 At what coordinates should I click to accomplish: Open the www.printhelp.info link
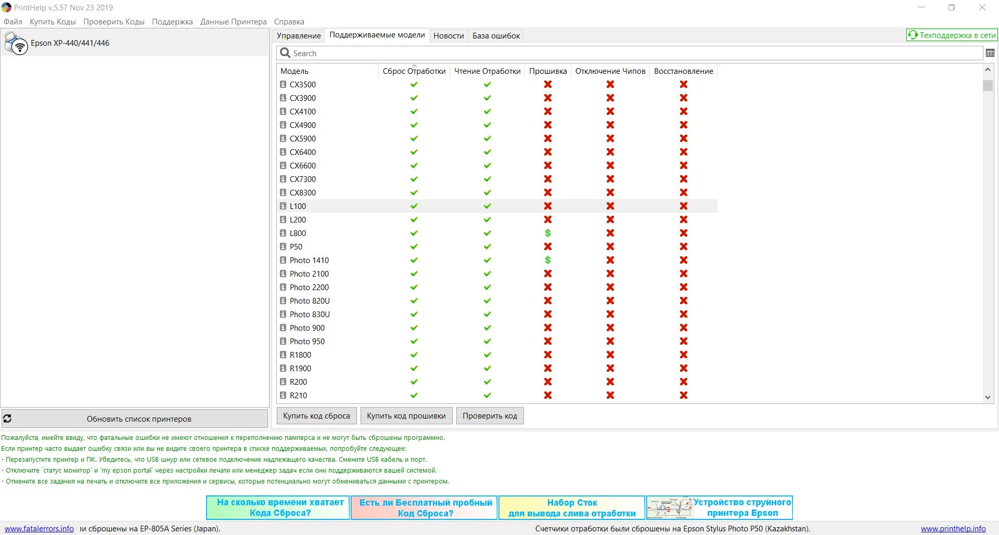coord(953,529)
